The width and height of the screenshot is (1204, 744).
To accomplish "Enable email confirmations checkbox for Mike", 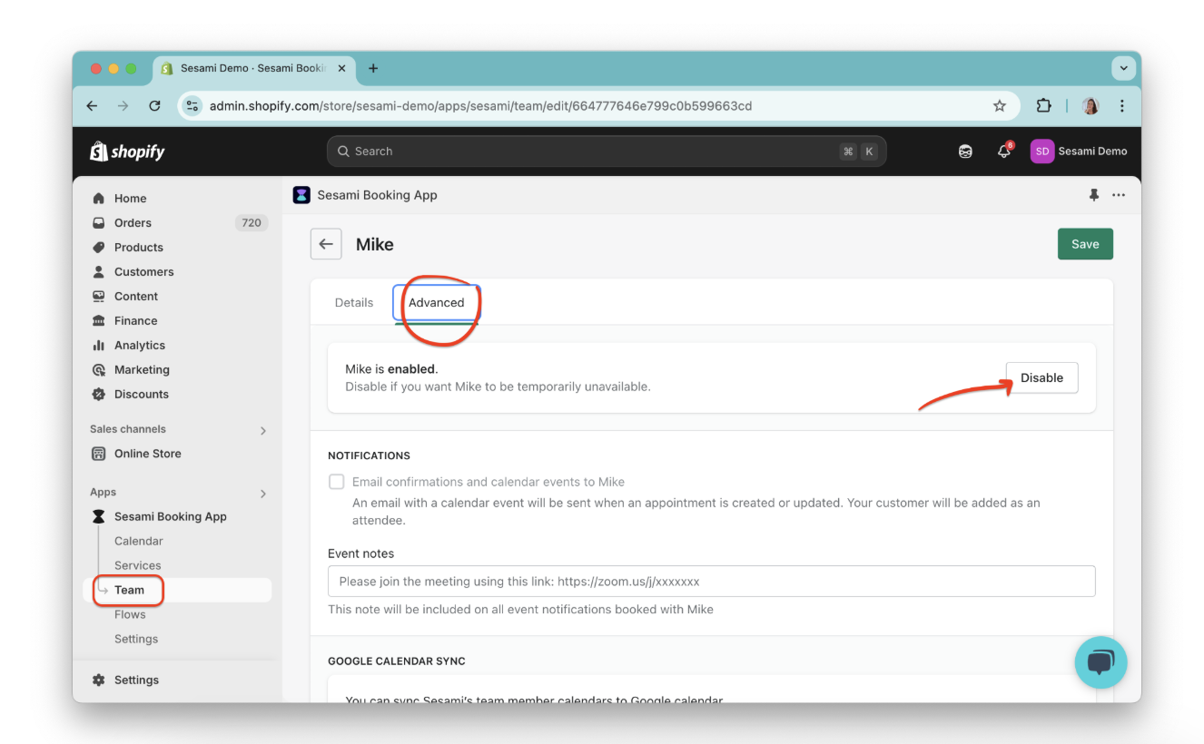I will 337,482.
